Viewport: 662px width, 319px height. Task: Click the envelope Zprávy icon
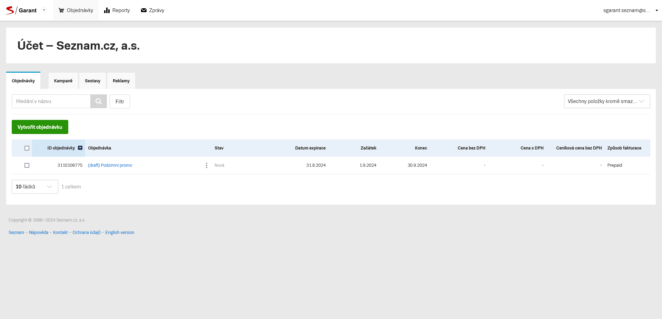144,10
